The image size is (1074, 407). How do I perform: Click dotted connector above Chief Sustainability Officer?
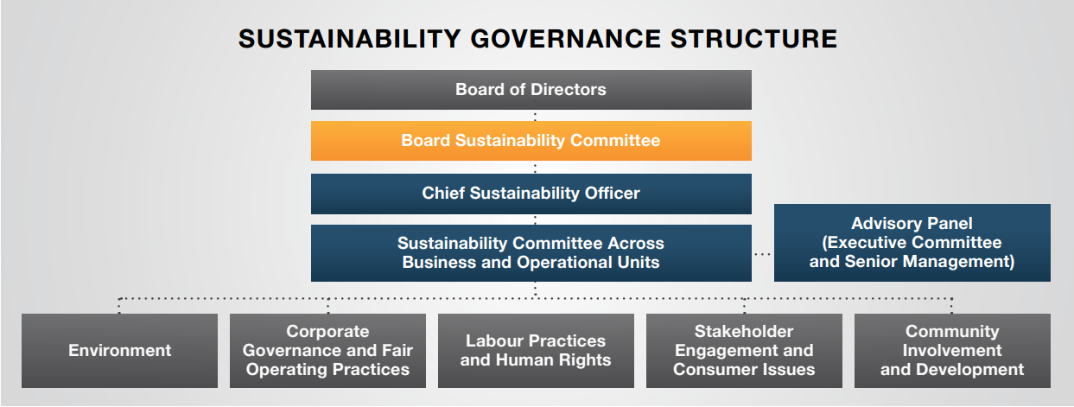click(536, 167)
